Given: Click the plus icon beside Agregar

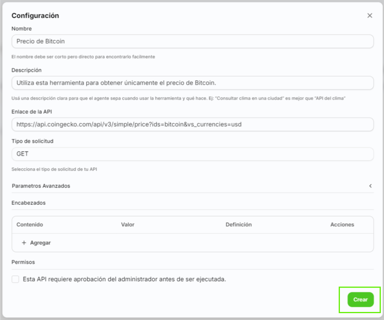Looking at the screenshot, I should 24,243.
